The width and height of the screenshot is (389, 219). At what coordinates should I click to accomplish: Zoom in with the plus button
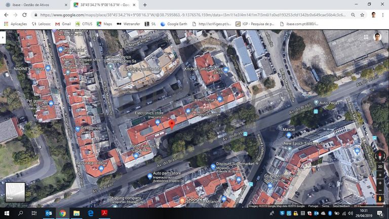pos(380,183)
